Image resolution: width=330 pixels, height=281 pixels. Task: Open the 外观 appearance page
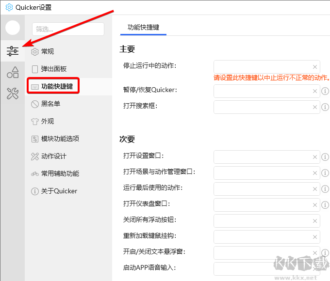pyautogui.click(x=68, y=121)
